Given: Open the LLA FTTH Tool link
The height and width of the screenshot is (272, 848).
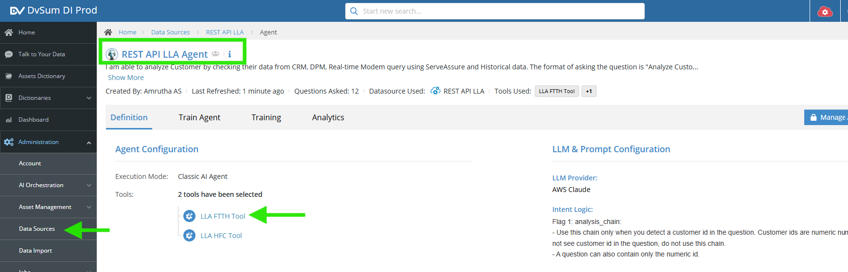Looking at the screenshot, I should click(x=223, y=216).
